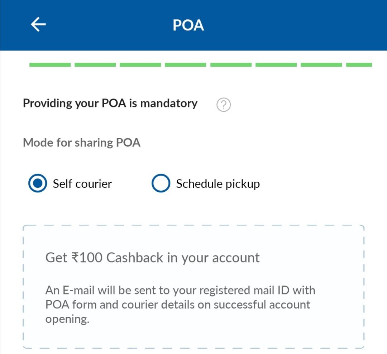Screen dimensions: 387x354
Task: Select the seventh green progress segment
Action: point(321,65)
